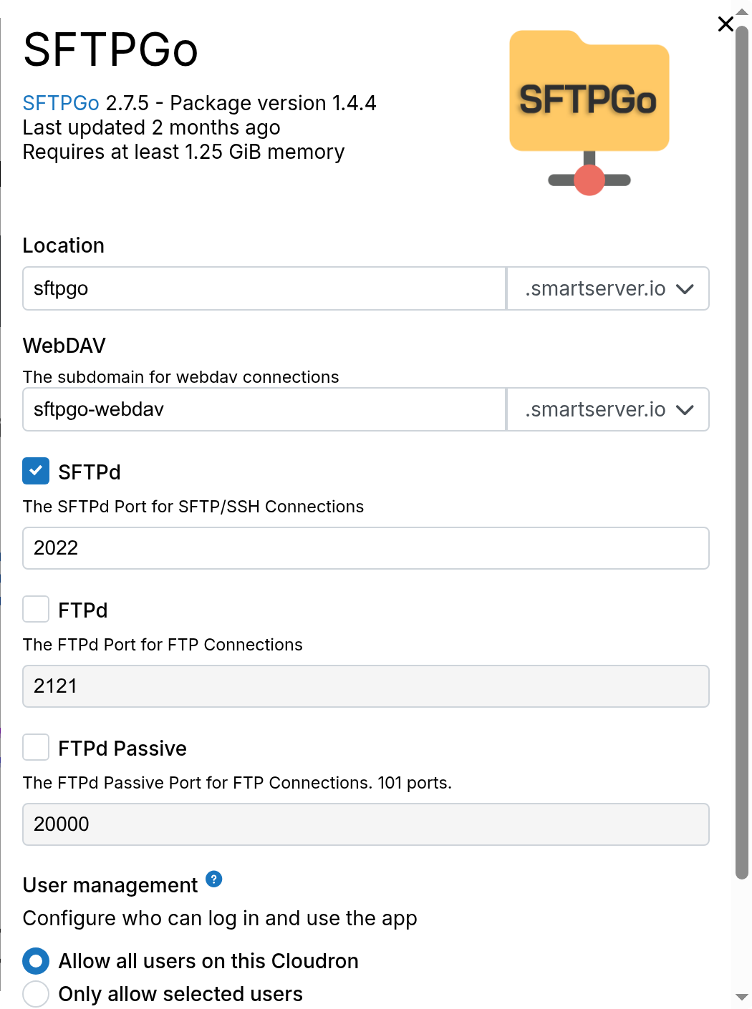
Task: Select Only allow selected users
Action: (36, 994)
